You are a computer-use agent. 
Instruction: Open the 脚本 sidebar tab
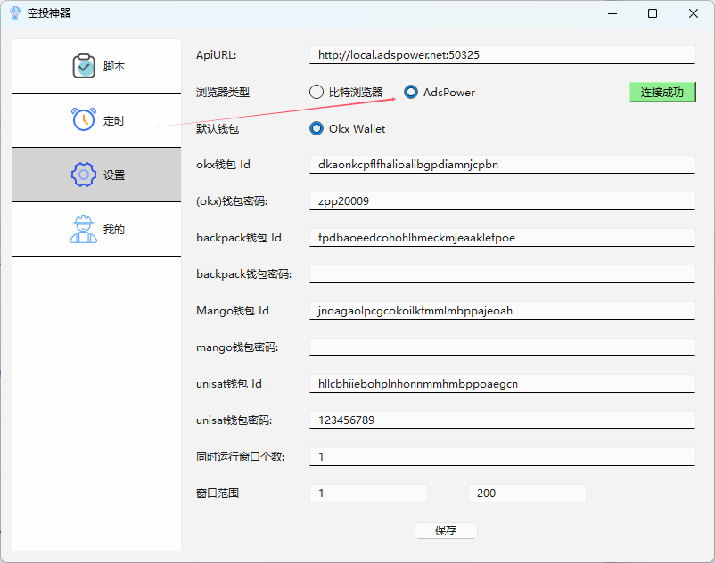point(97,67)
